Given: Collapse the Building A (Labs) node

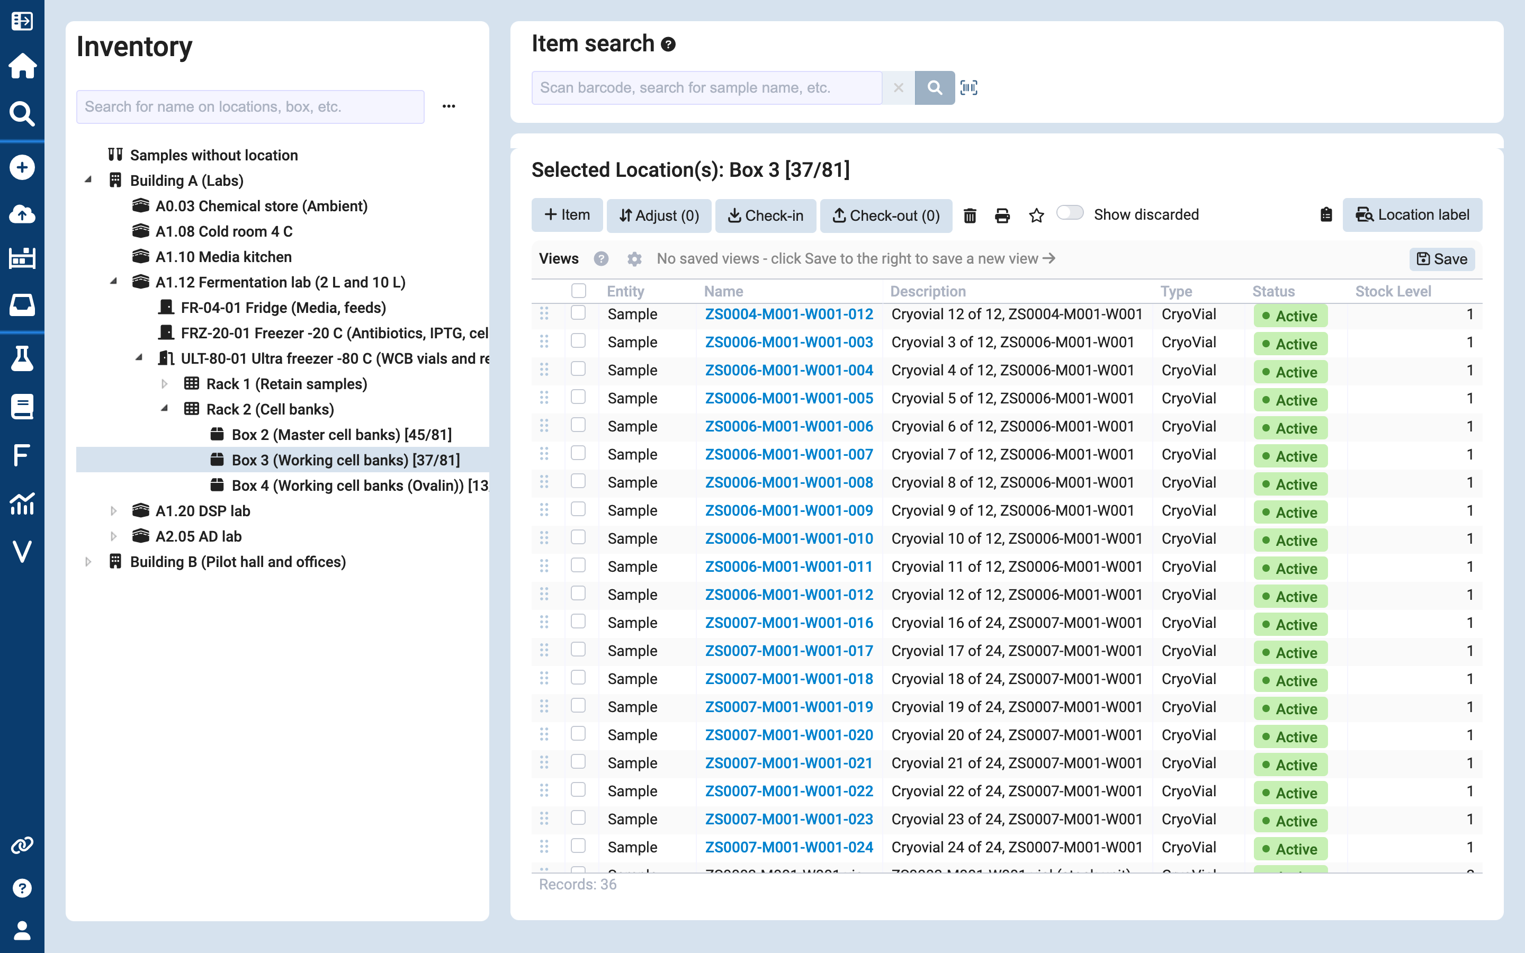Looking at the screenshot, I should pos(88,180).
